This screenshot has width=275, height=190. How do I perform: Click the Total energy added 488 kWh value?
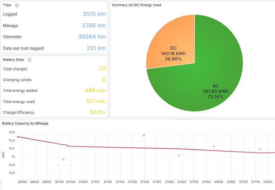coord(95,91)
